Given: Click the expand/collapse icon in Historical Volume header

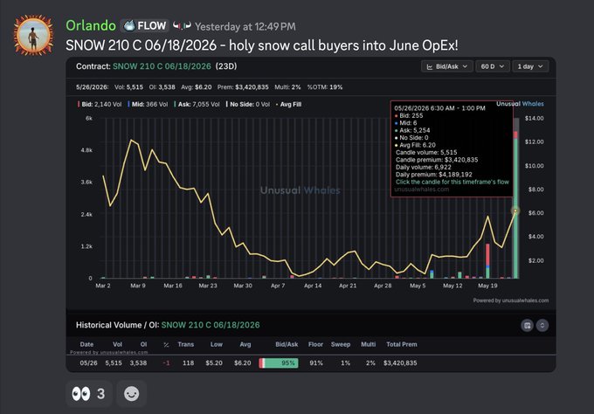Looking at the screenshot, I should tap(542, 326).
